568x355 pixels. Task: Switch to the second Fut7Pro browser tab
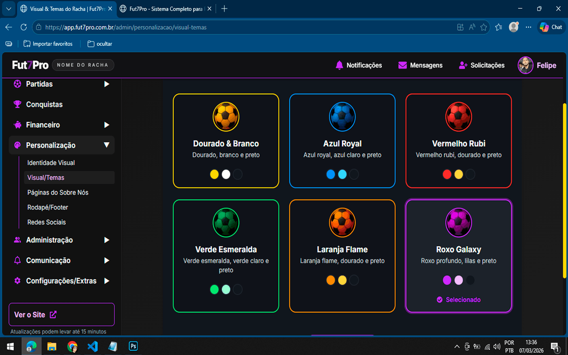pos(166,9)
